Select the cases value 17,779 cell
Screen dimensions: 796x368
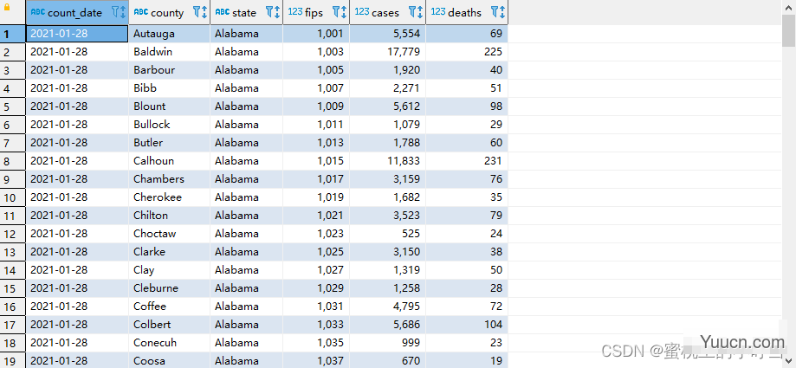point(387,52)
